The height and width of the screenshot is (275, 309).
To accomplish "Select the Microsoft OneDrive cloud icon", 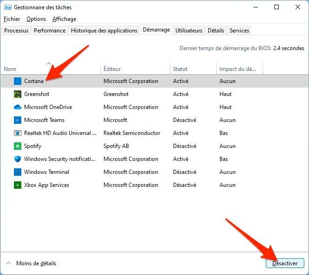I will (18, 107).
